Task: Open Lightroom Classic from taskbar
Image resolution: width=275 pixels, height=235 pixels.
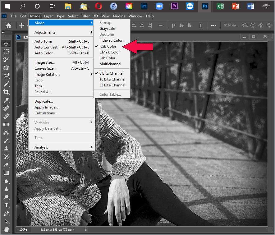Action: (x=144, y=6)
